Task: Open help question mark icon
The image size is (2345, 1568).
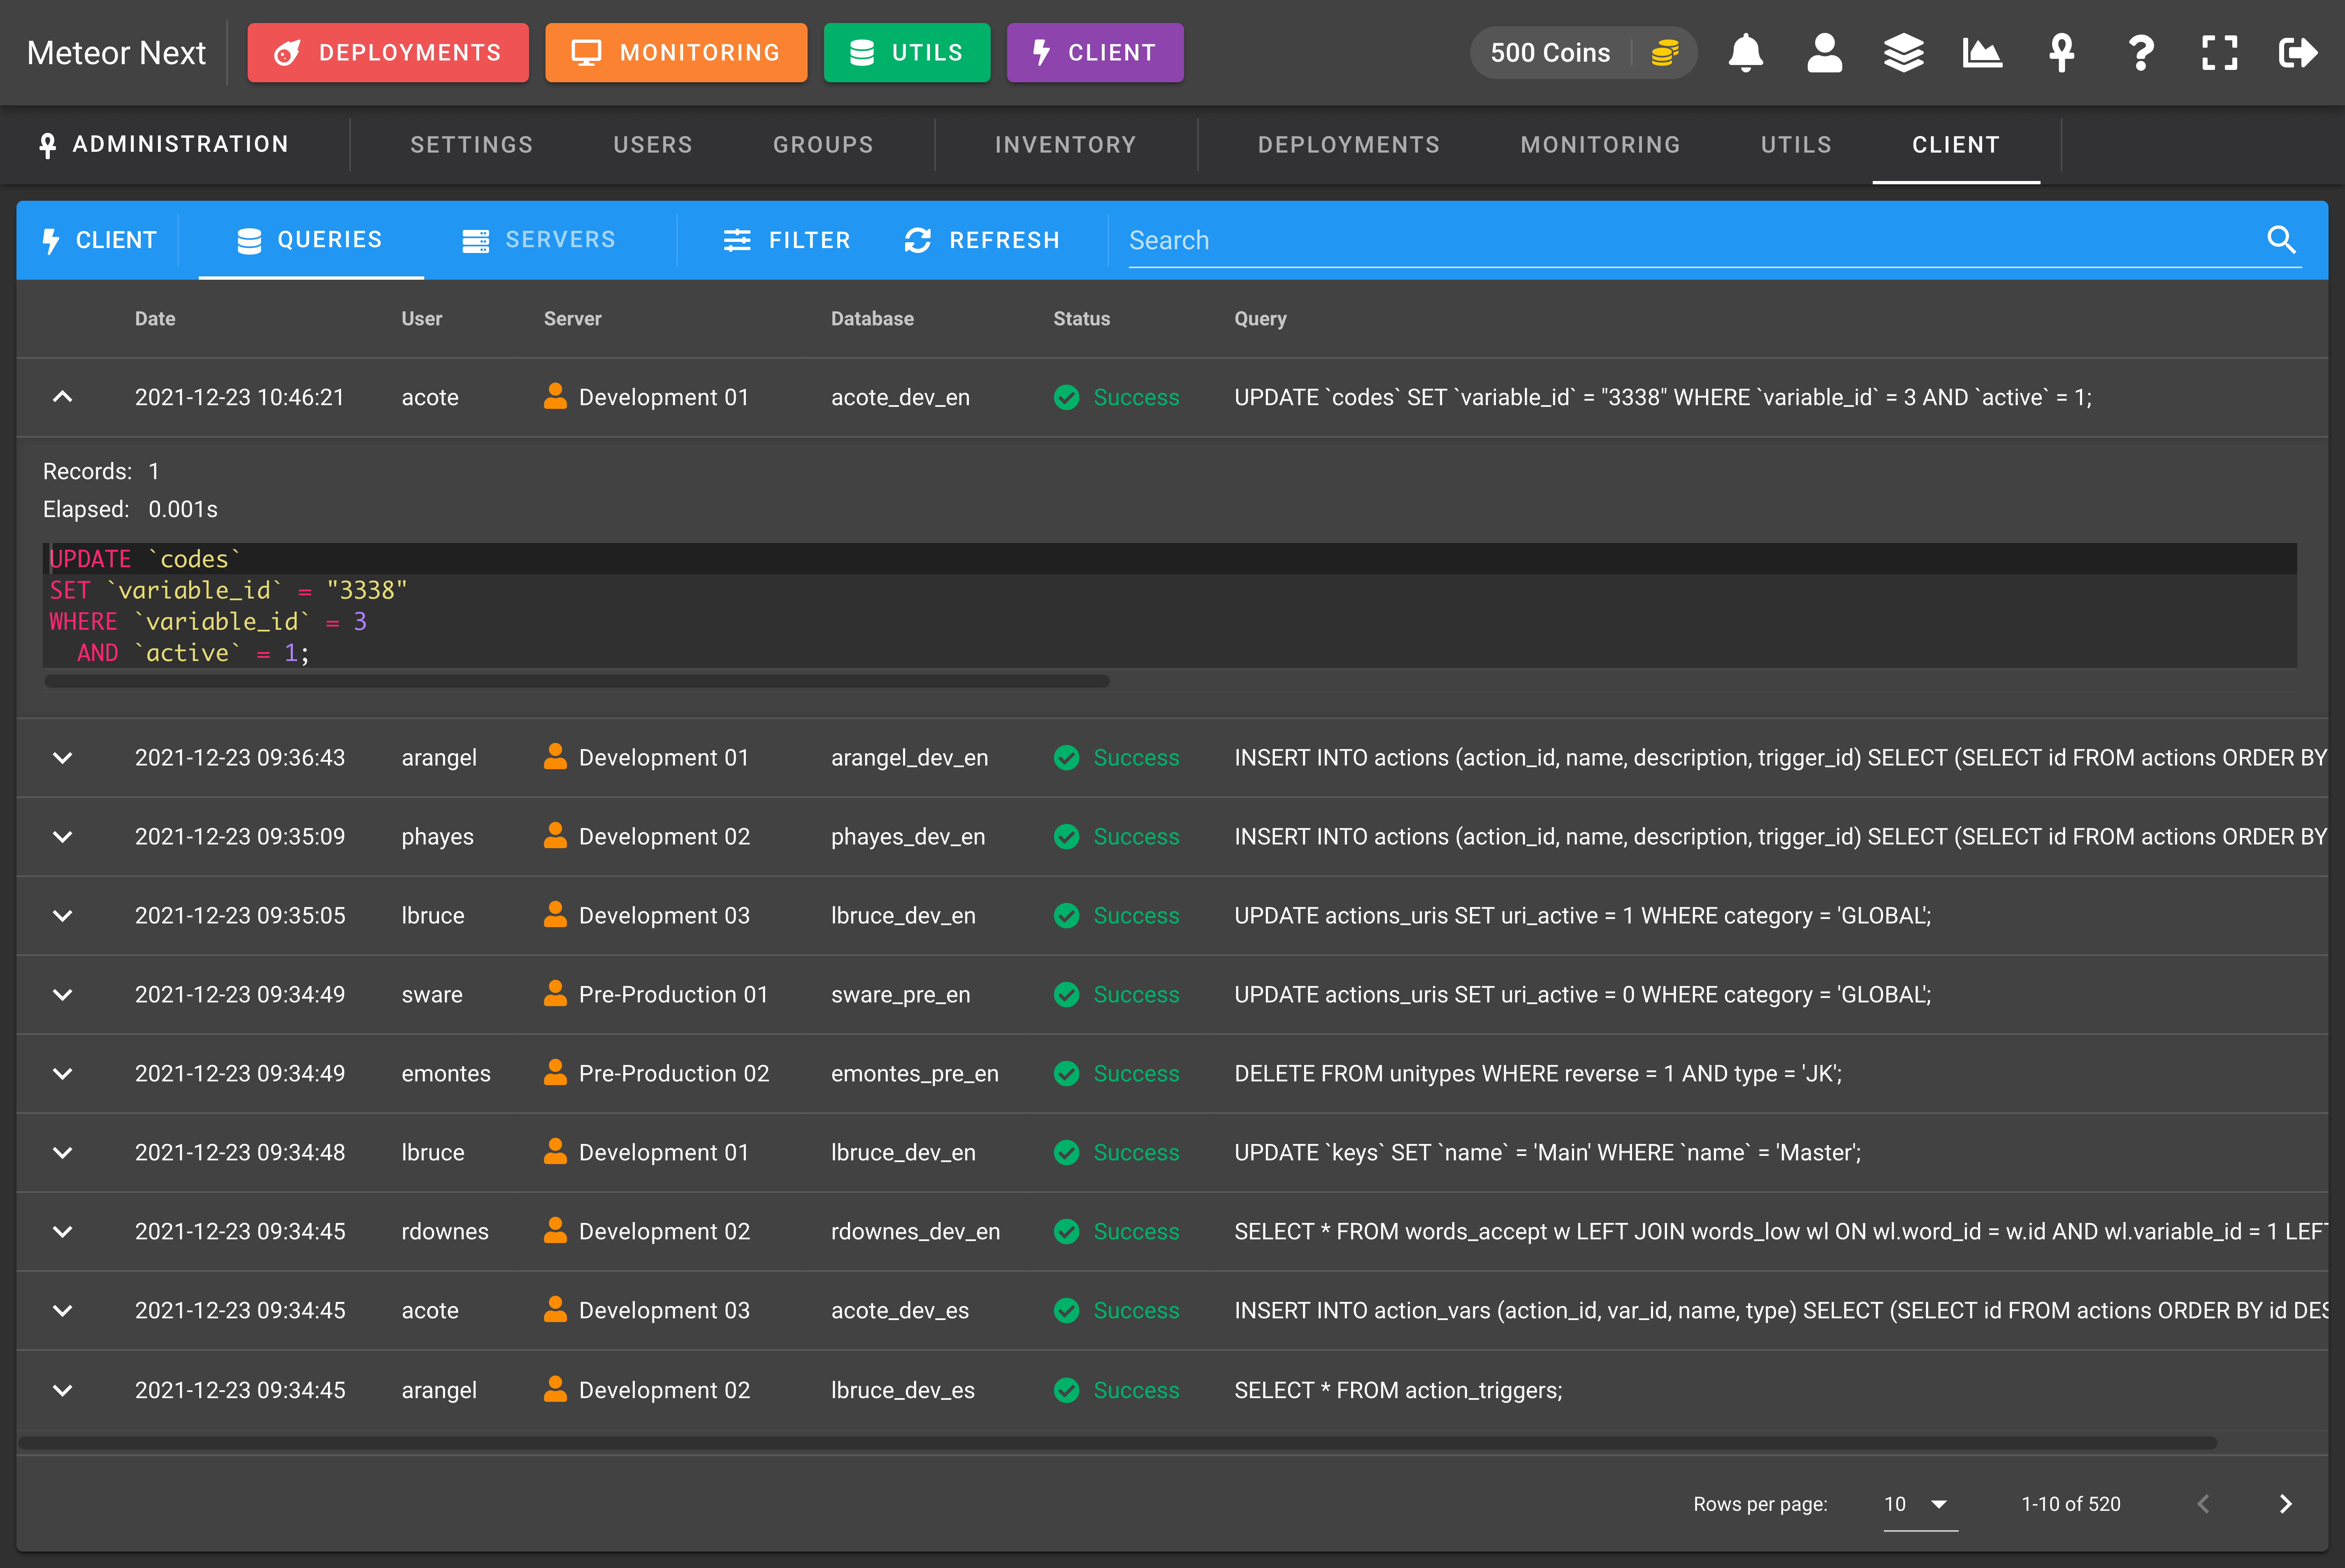Action: click(x=2140, y=53)
